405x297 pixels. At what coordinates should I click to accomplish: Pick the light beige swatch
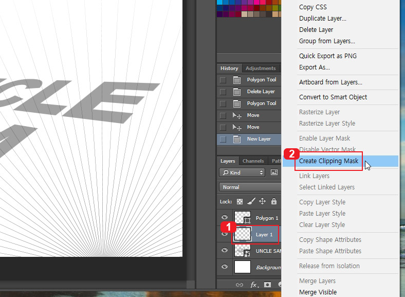(244, 14)
